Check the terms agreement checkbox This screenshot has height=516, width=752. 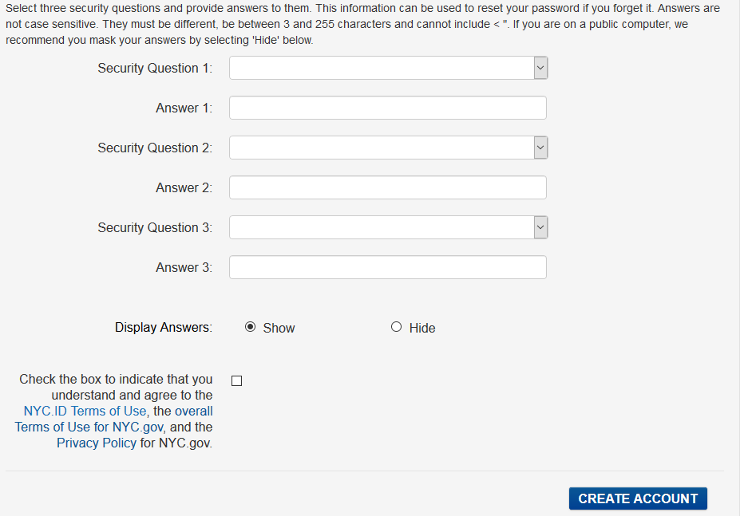236,381
